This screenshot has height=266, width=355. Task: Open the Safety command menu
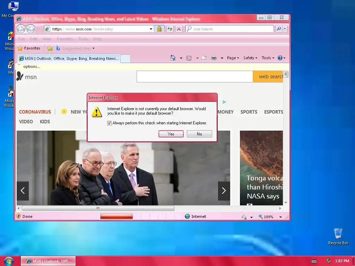tap(250, 58)
